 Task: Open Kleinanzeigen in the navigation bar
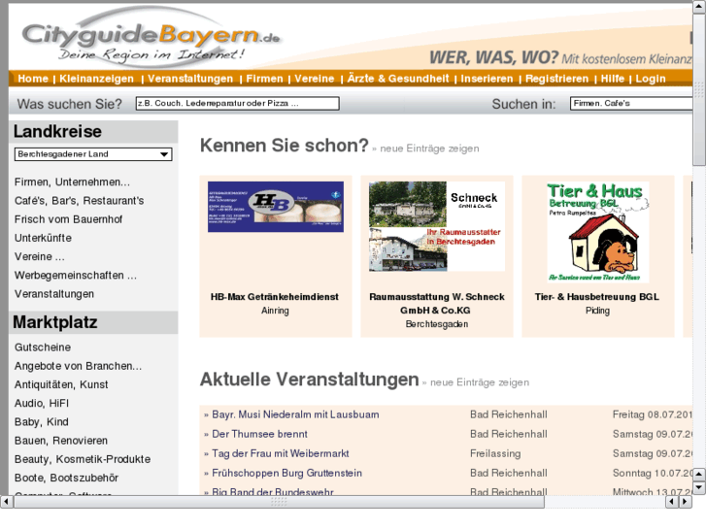97,79
